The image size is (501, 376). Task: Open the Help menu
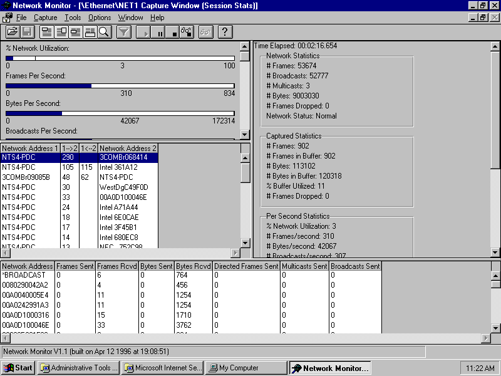pos(157,18)
